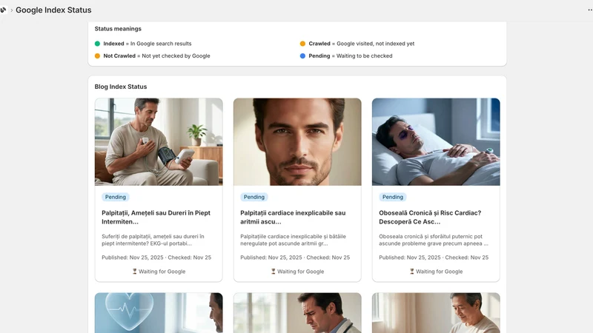The height and width of the screenshot is (333, 593).
Task: Click Pending badge on Palpitații cardiace card
Action: (x=254, y=197)
